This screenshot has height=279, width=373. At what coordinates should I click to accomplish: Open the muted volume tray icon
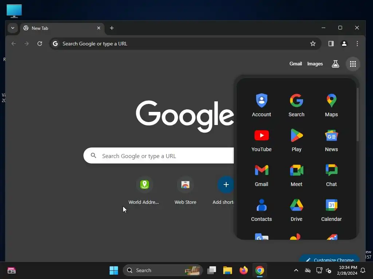pyautogui.click(x=329, y=270)
